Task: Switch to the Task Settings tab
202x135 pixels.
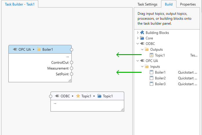Action: (x=147, y=4)
